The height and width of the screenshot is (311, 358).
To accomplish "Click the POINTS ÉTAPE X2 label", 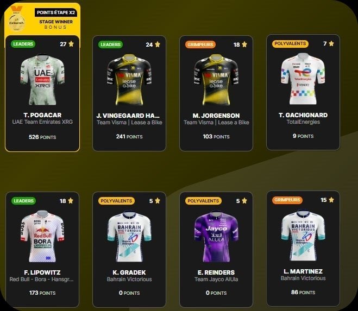I will (56, 12).
